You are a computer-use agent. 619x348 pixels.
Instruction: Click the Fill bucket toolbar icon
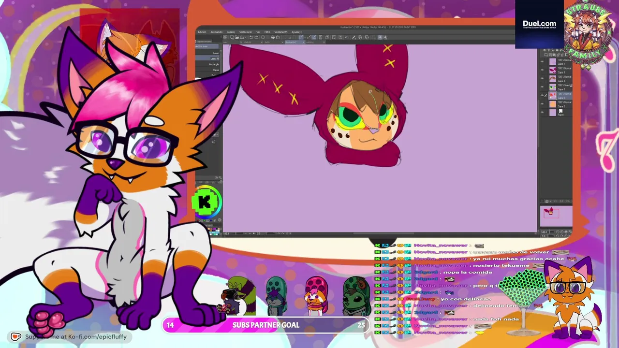pos(273,37)
